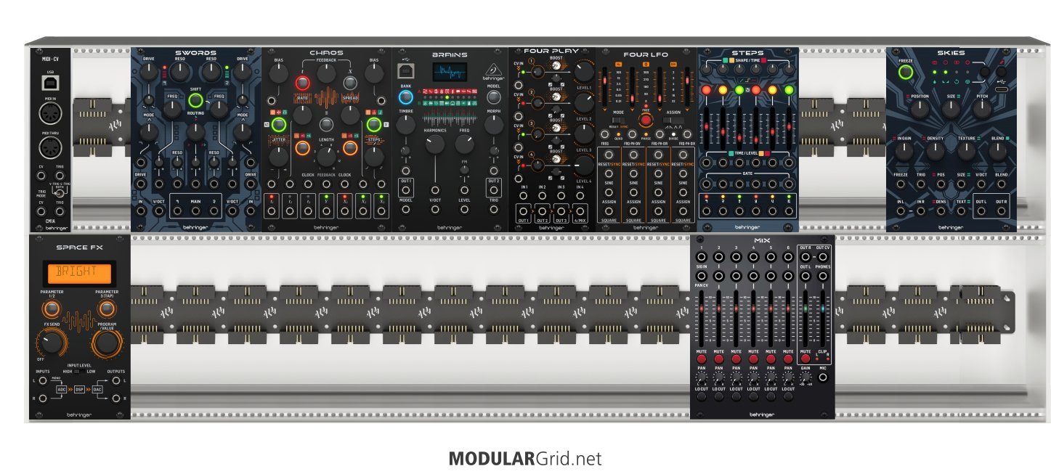
Task: Push the green FREEZE button on Skies
Action: pos(905,72)
